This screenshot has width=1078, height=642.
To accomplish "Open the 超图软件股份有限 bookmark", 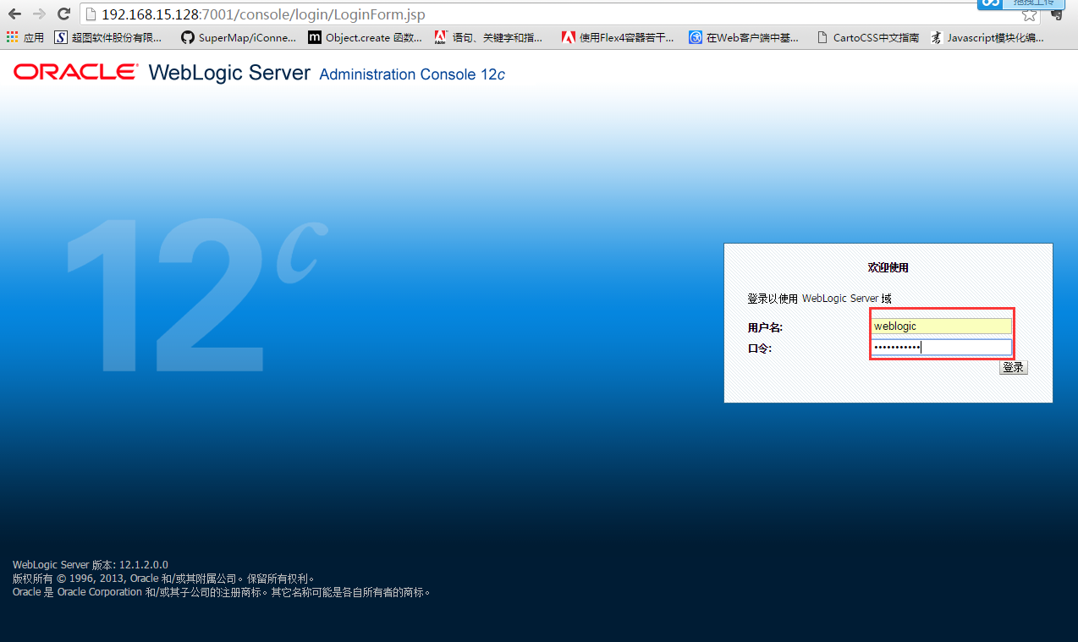I will tap(108, 37).
